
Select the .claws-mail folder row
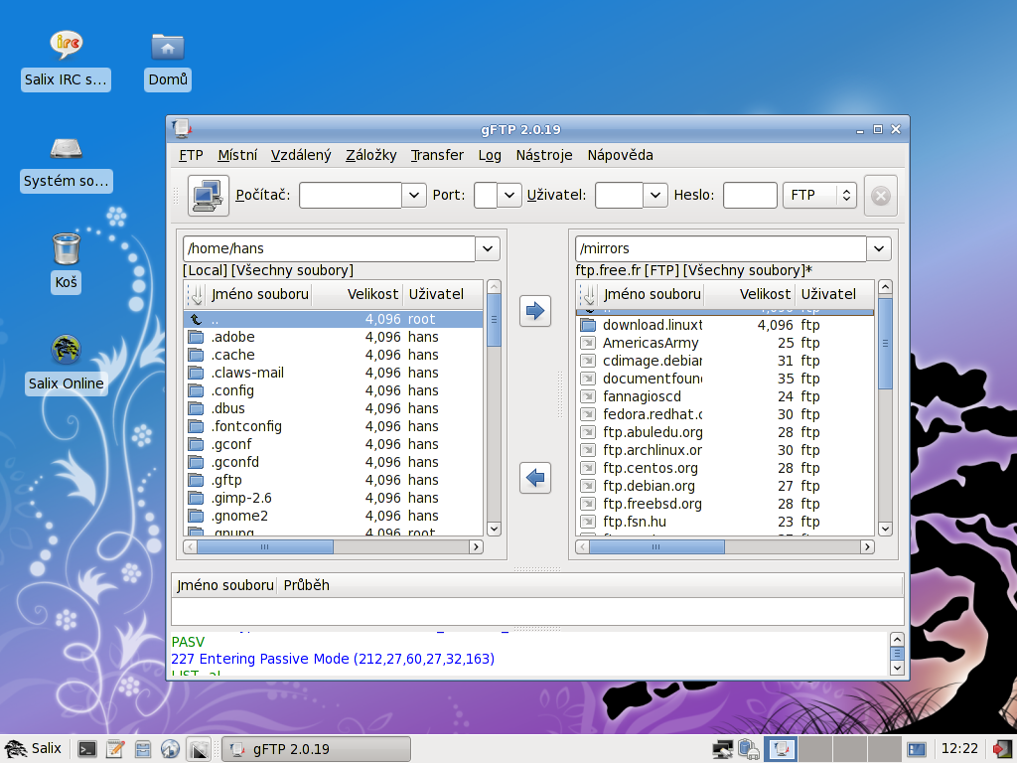(x=334, y=374)
